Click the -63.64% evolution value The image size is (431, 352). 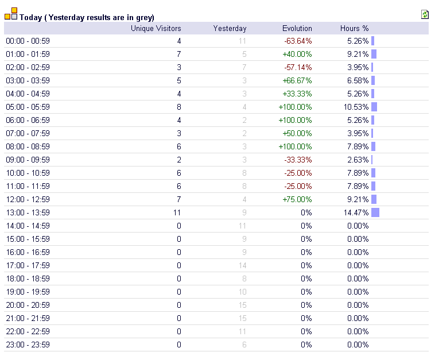point(298,41)
